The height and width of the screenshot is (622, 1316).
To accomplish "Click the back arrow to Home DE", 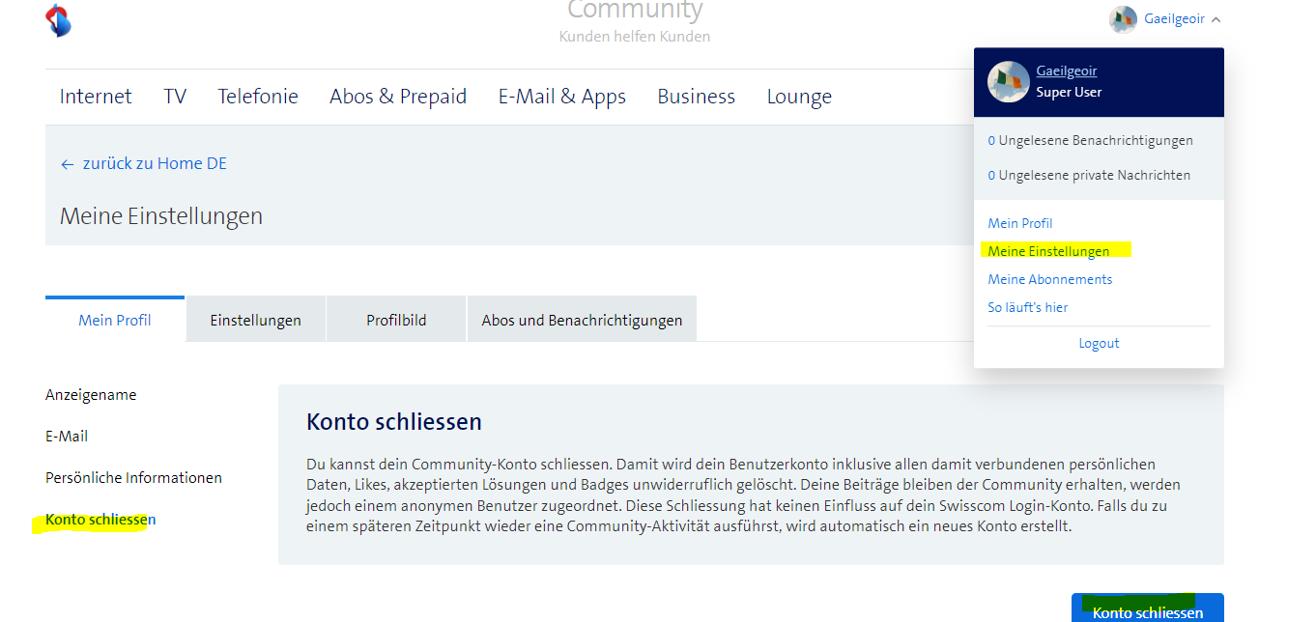I will click(67, 164).
